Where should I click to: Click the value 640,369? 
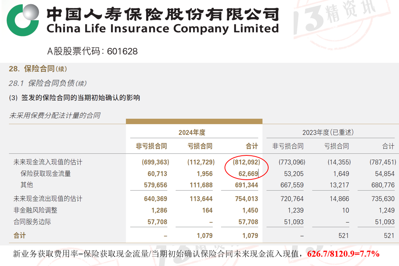(155, 199)
